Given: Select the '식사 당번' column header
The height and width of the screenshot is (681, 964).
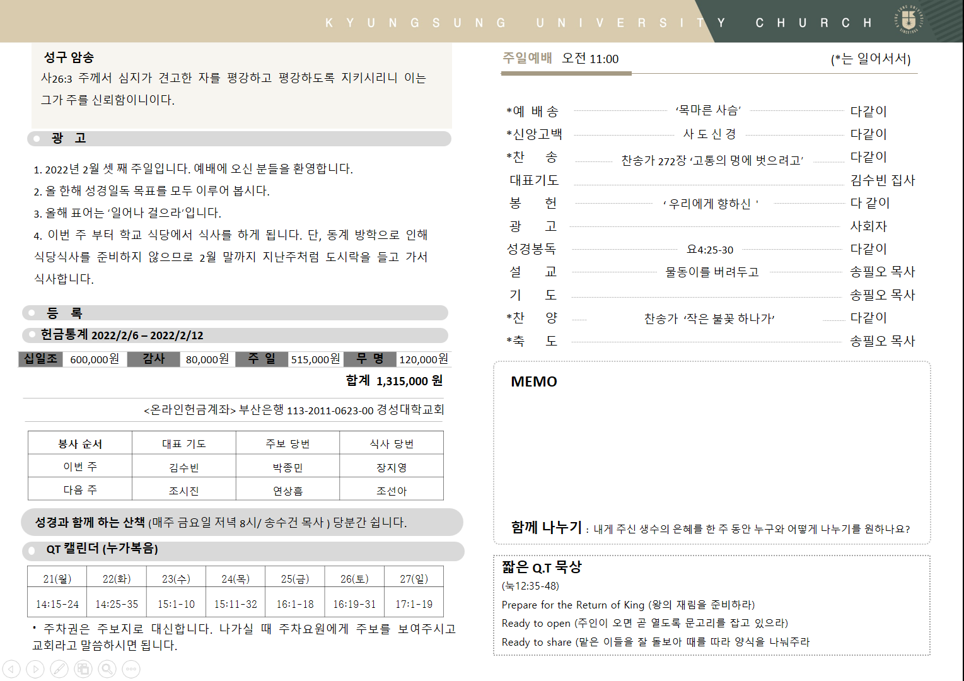Looking at the screenshot, I should pos(392,443).
